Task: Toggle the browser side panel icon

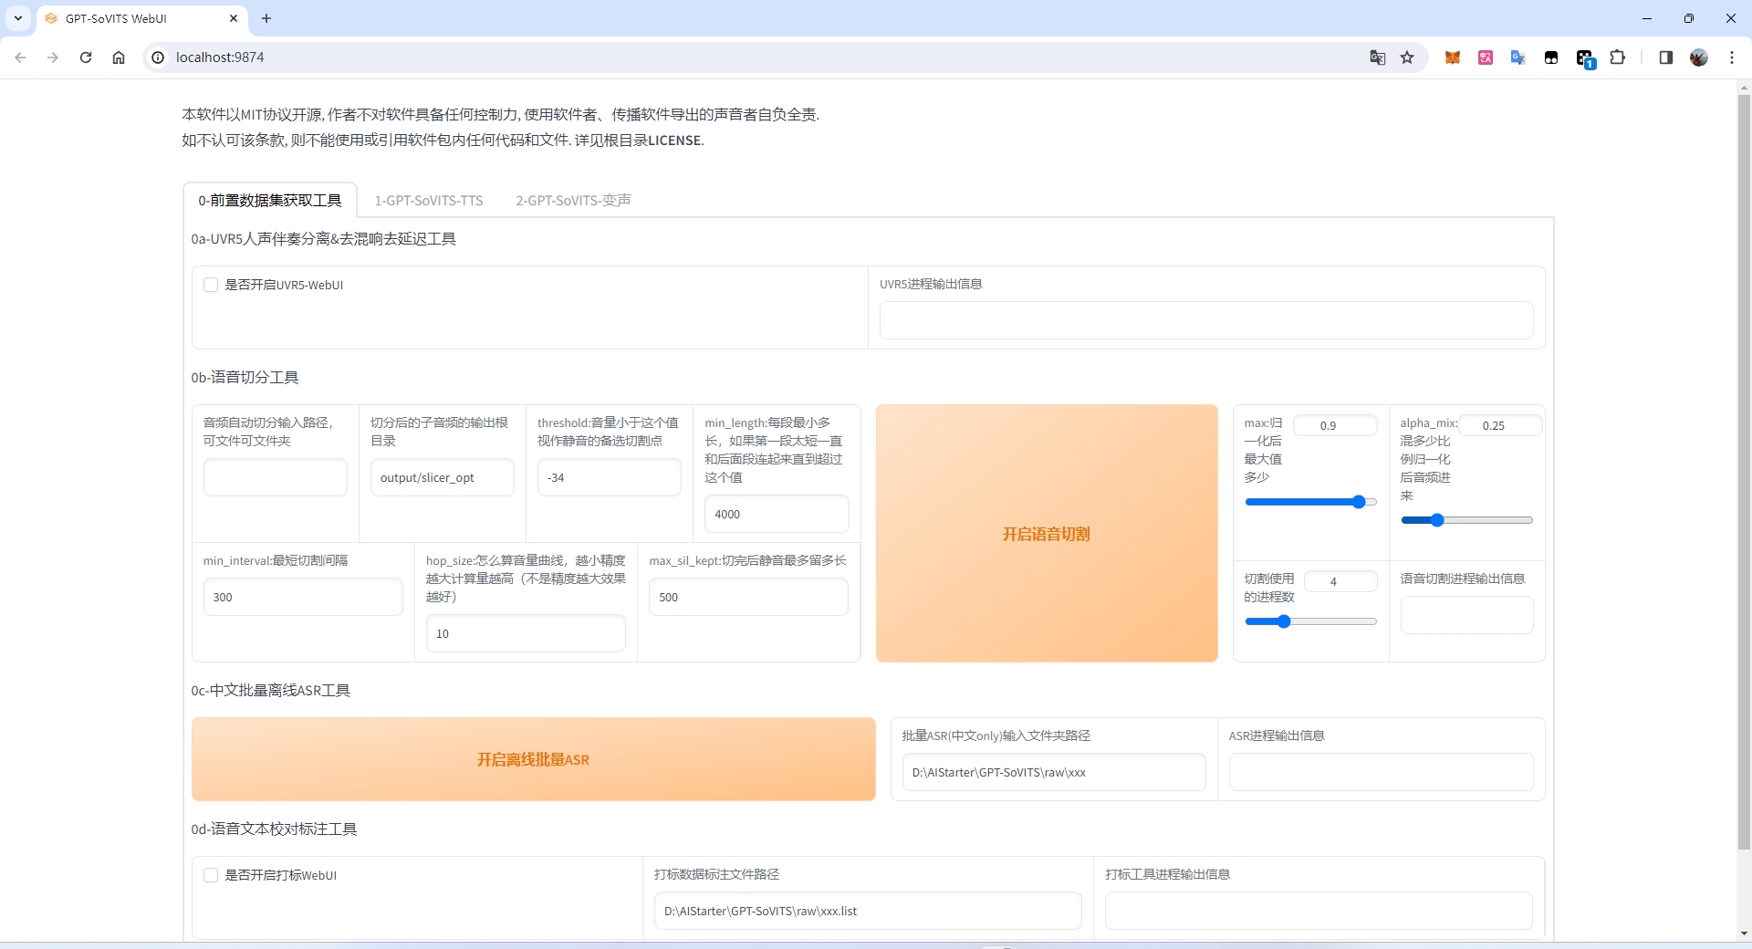Action: 1665,57
